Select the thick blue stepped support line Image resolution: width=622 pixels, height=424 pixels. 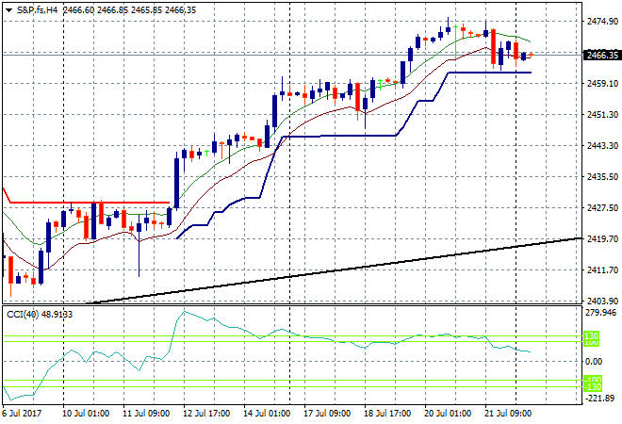click(341, 136)
